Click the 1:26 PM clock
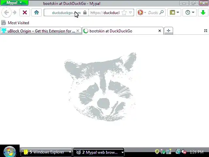Viewport: 209px width, 157px height. (x=197, y=152)
